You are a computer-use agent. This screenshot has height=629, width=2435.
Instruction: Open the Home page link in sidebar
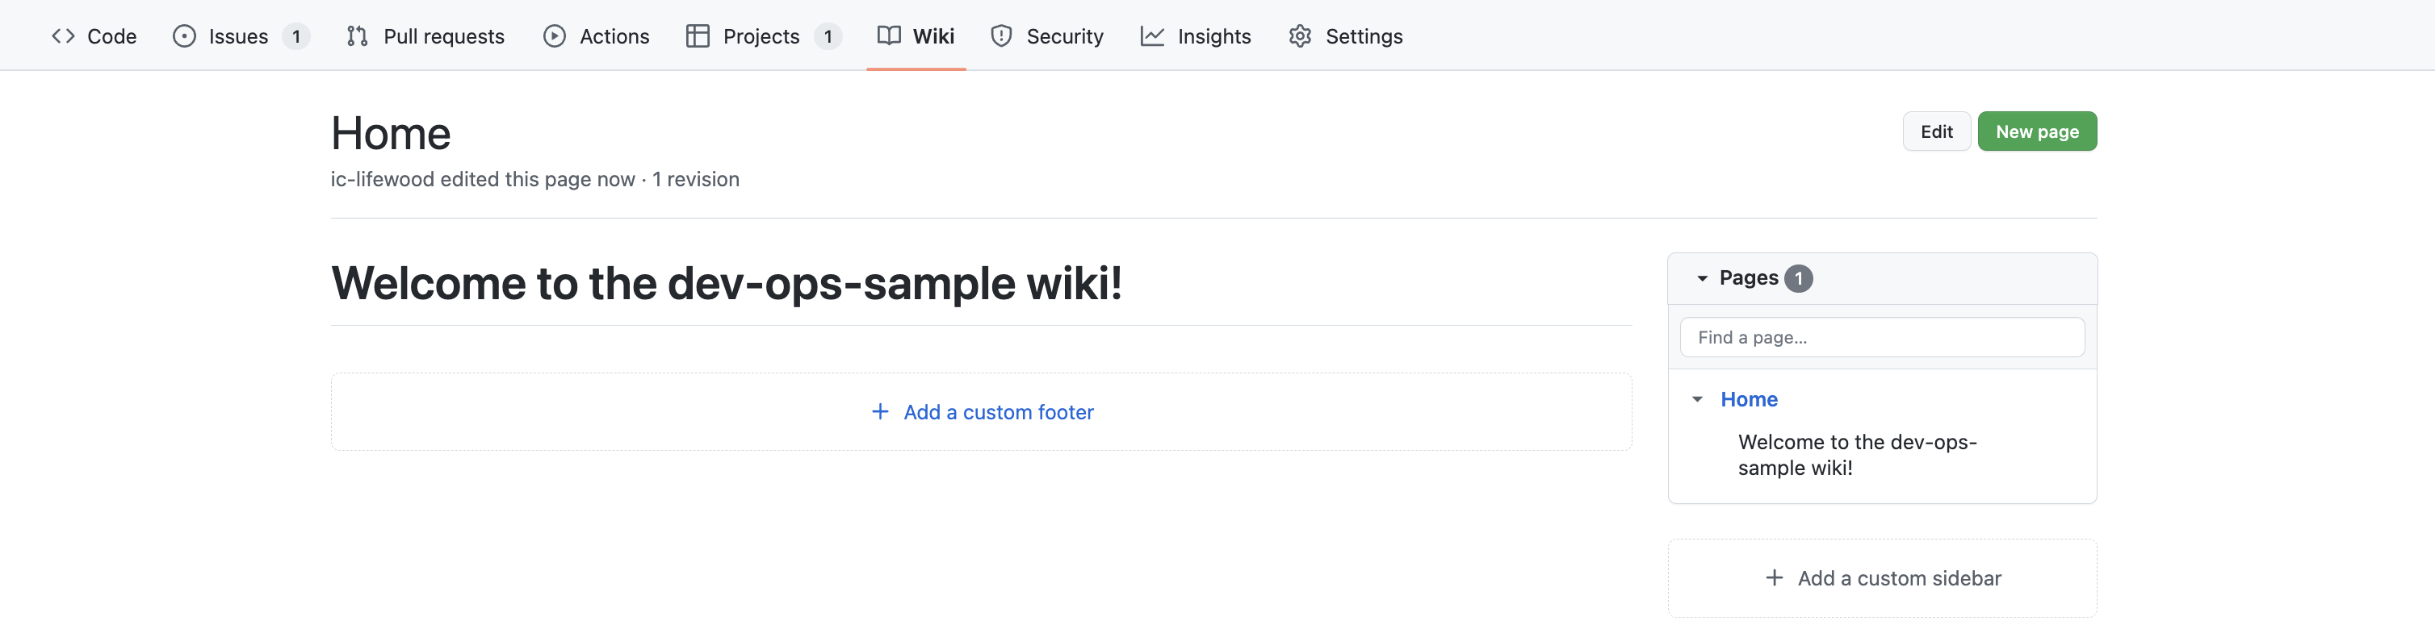[1749, 399]
